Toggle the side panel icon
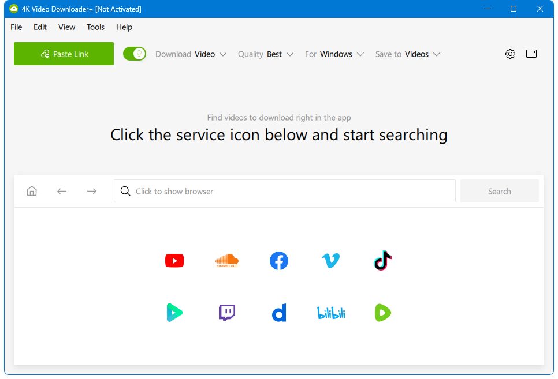Viewport: 558px width, 379px height. click(531, 54)
